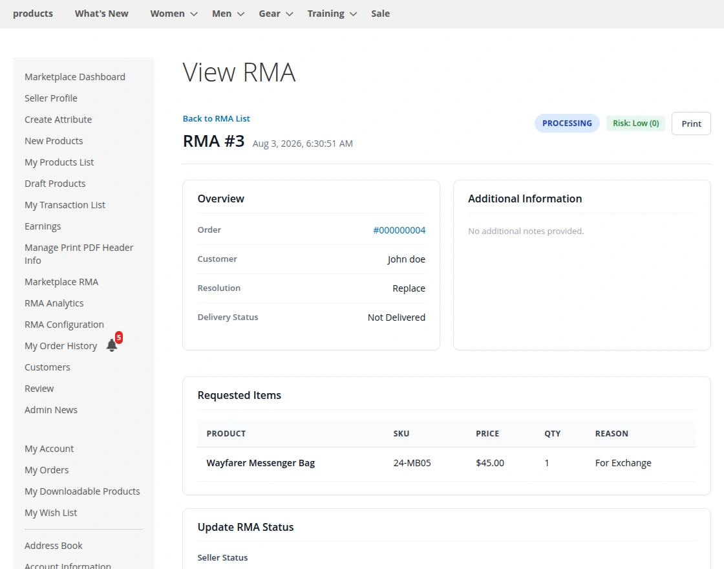
Task: Click the RMA date Aug 3, 2026 timestamp
Action: pos(303,144)
